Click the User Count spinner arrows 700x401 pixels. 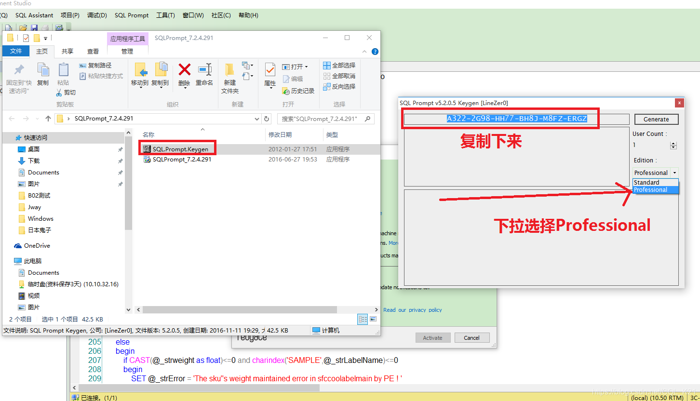click(x=673, y=145)
